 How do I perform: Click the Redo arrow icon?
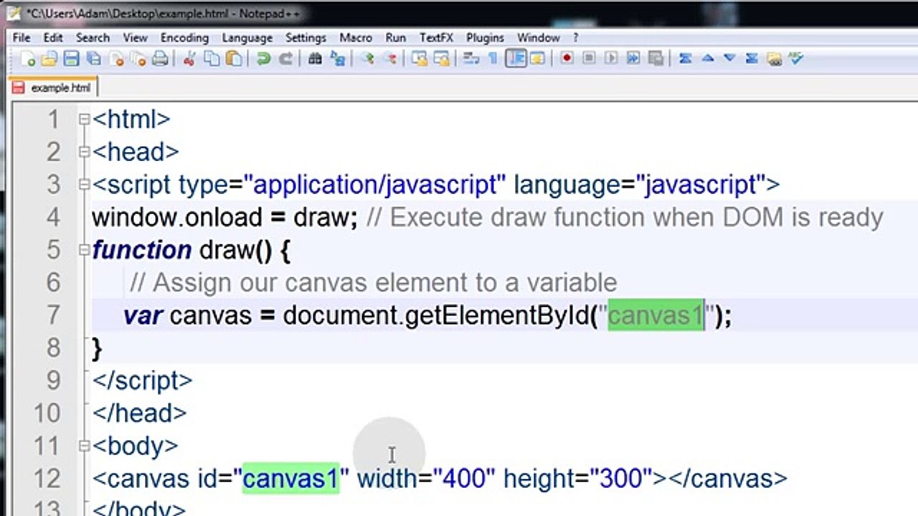pyautogui.click(x=285, y=59)
